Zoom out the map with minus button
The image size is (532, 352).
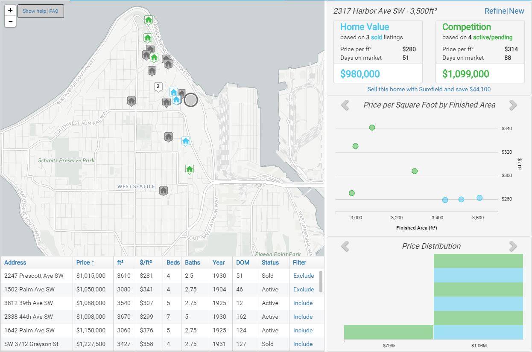[10, 21]
